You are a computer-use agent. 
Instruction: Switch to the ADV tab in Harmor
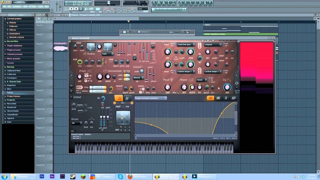click(233, 98)
